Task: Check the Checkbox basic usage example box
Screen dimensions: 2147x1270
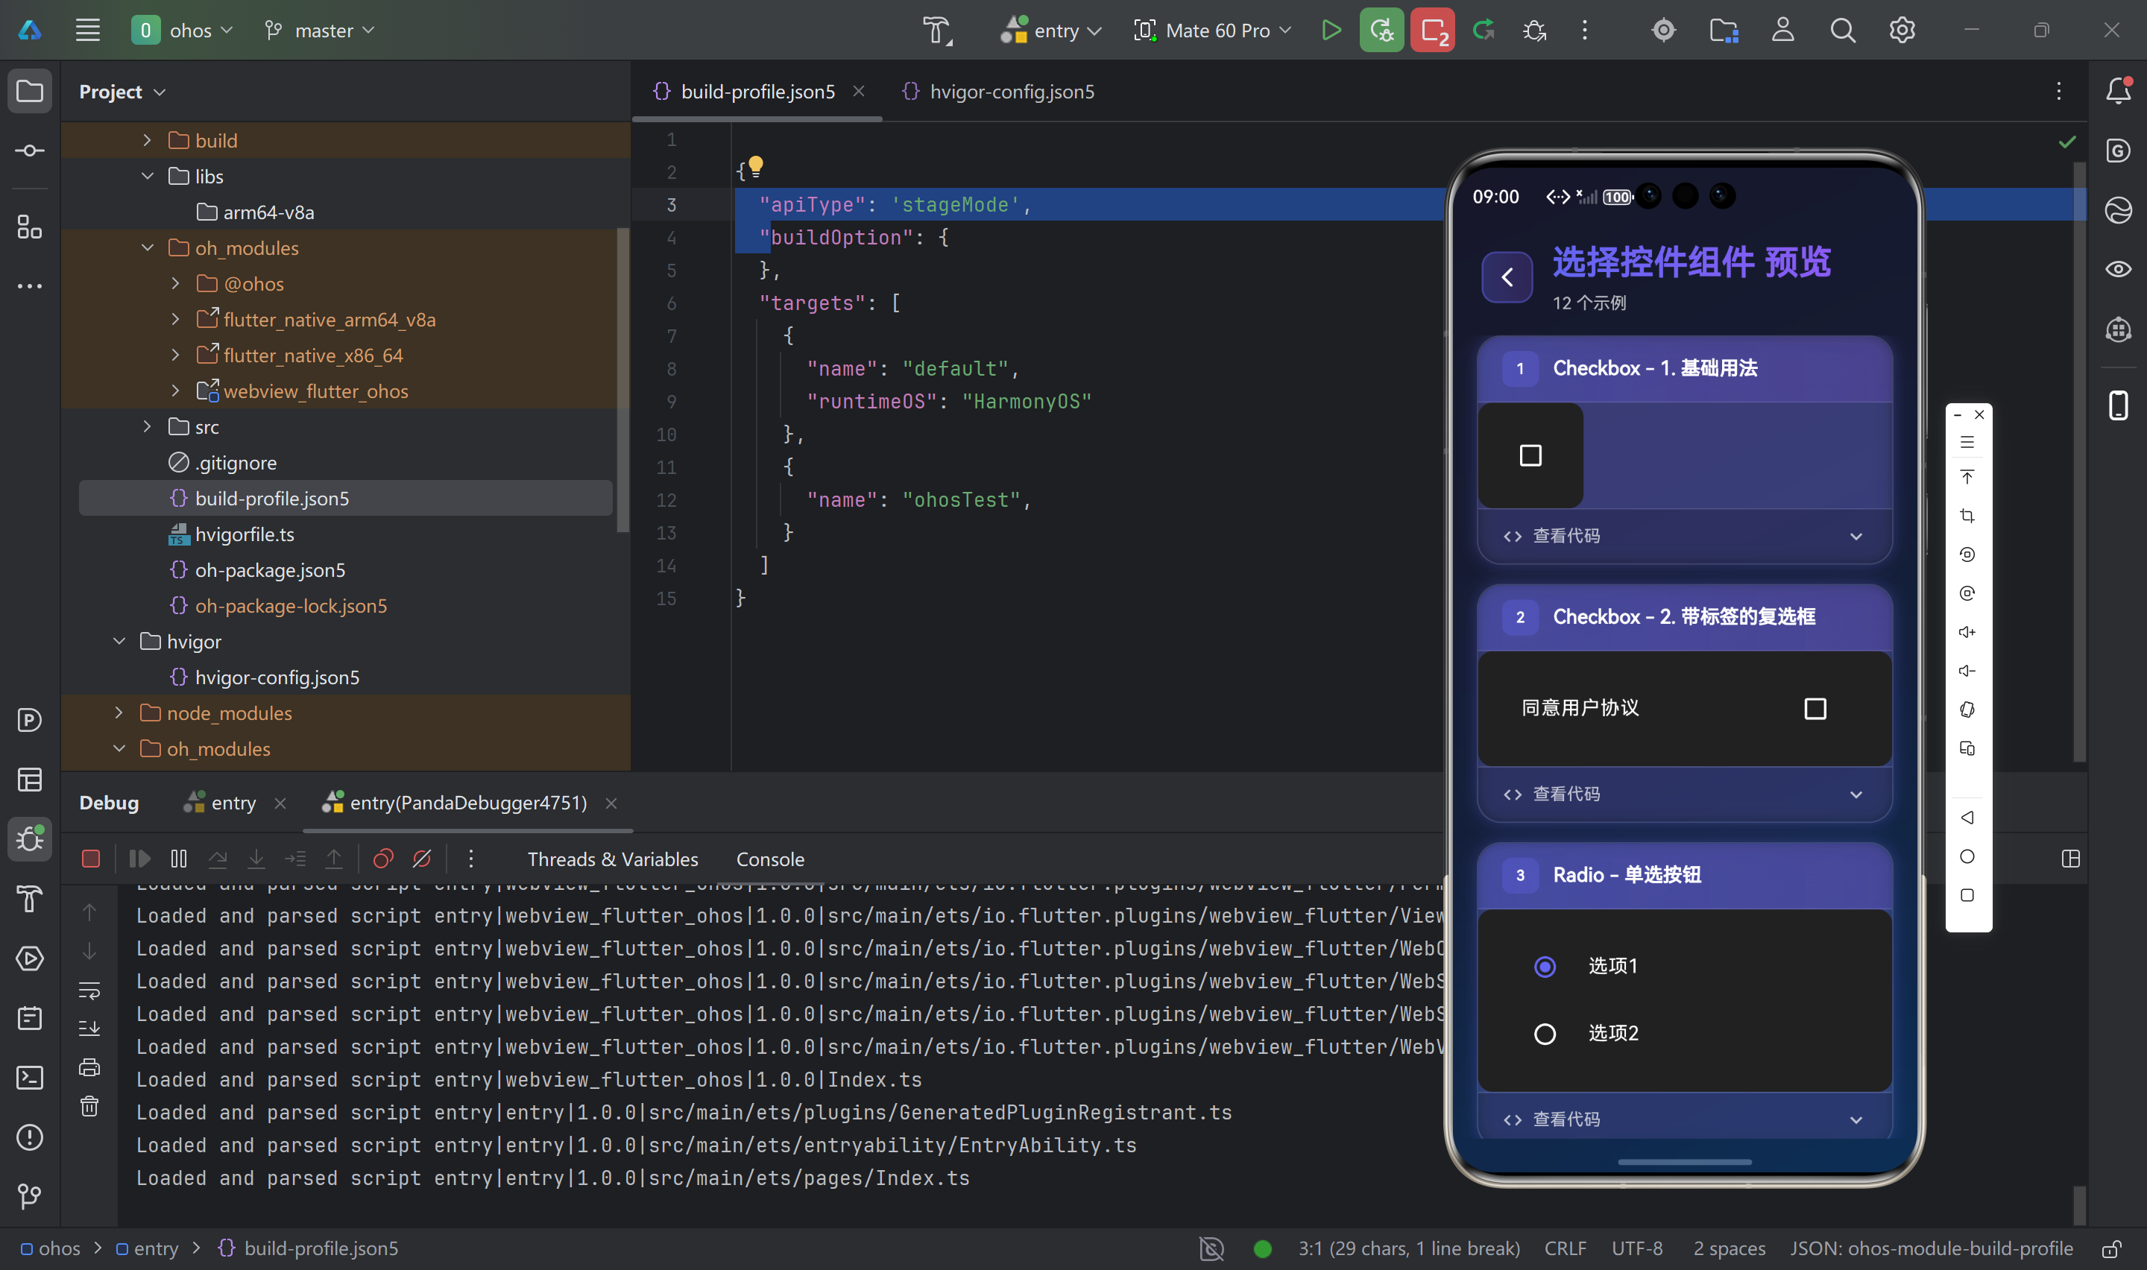Action: [1530, 455]
